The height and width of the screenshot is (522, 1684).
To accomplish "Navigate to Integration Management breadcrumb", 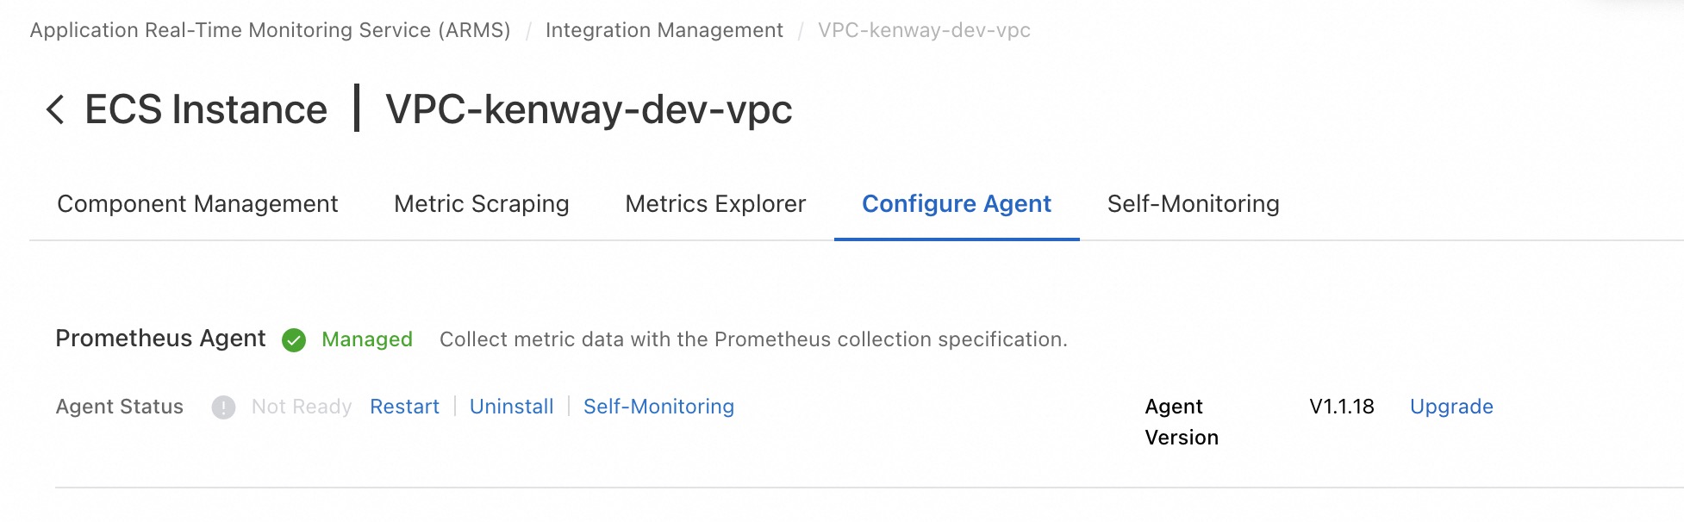I will click(x=664, y=30).
